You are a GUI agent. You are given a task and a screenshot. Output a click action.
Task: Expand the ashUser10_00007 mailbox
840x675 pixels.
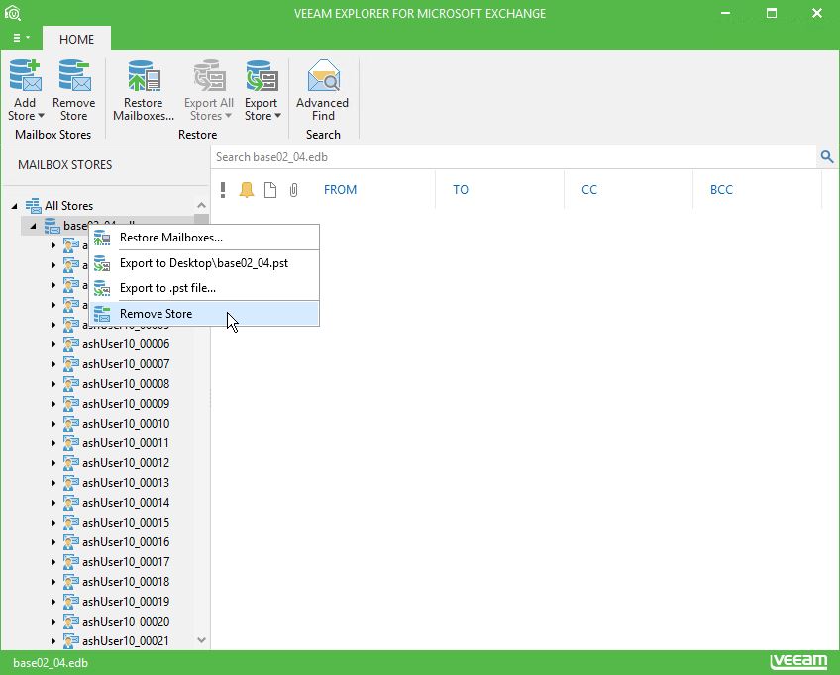[x=53, y=364]
